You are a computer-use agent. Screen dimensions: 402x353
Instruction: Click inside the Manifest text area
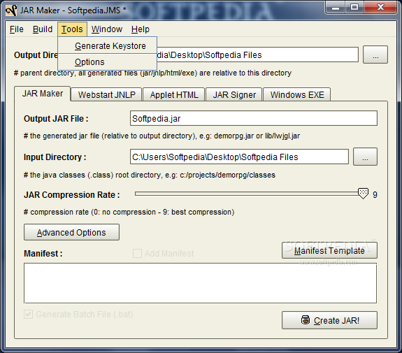[x=200, y=283]
